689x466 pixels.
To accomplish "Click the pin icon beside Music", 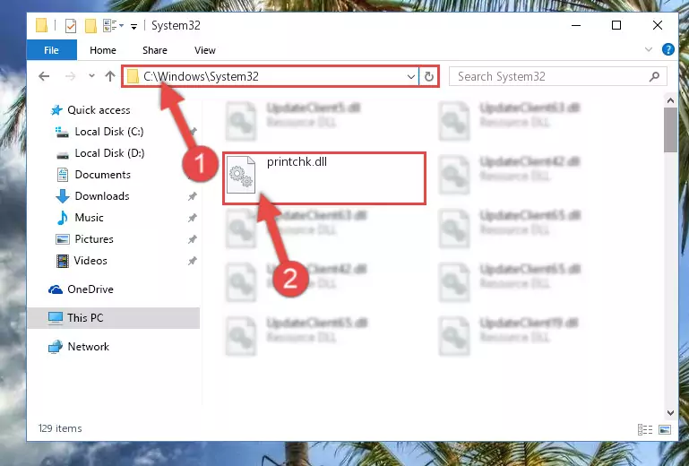I will [193, 218].
